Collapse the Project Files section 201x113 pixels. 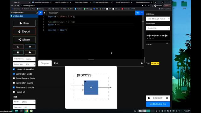point(11,13)
